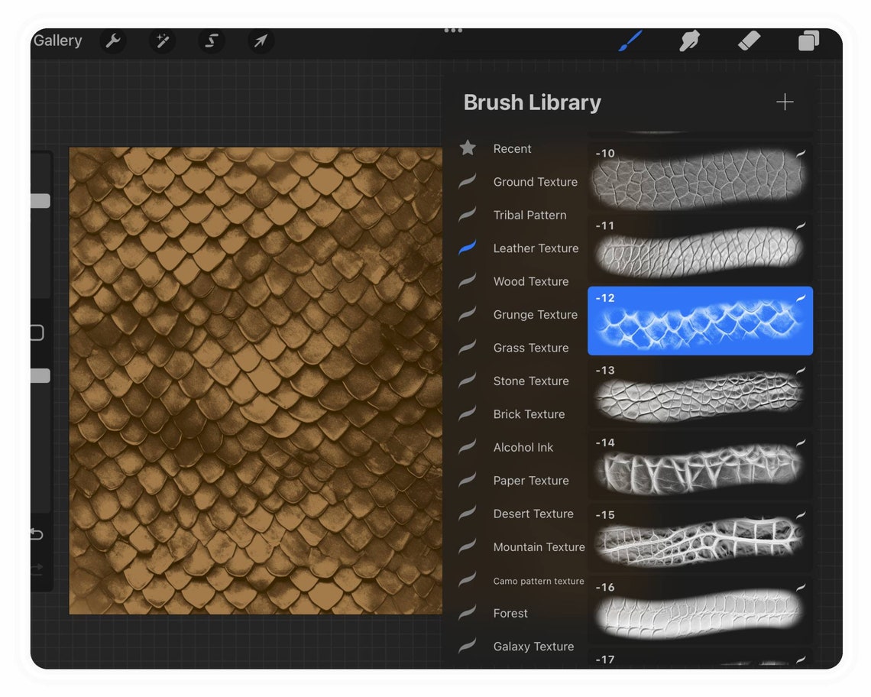Open brush -13 settings via corner curl
This screenshot has width=871, height=697.
pyautogui.click(x=801, y=371)
